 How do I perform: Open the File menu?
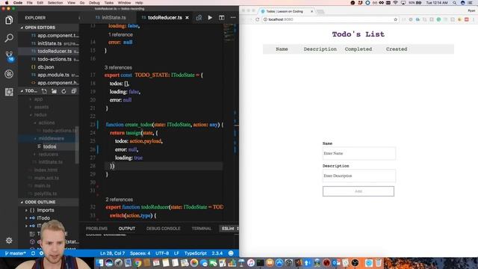pyautogui.click(x=30, y=3)
